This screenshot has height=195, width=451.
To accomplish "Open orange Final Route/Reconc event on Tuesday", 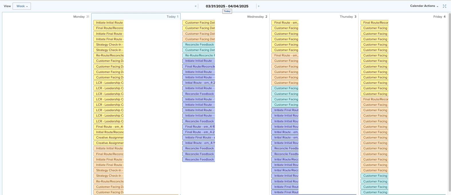I will 108,154.
